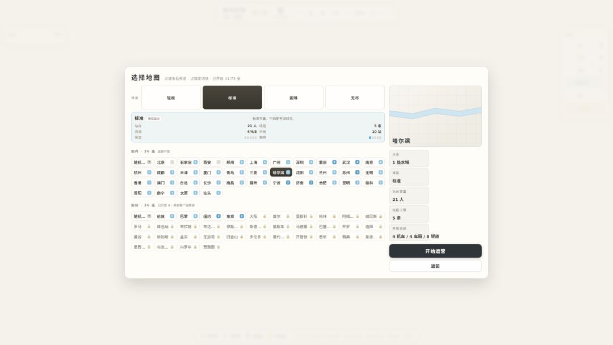
Task: Select the highlighted 哈尔滨 city chip
Action: tap(281, 172)
